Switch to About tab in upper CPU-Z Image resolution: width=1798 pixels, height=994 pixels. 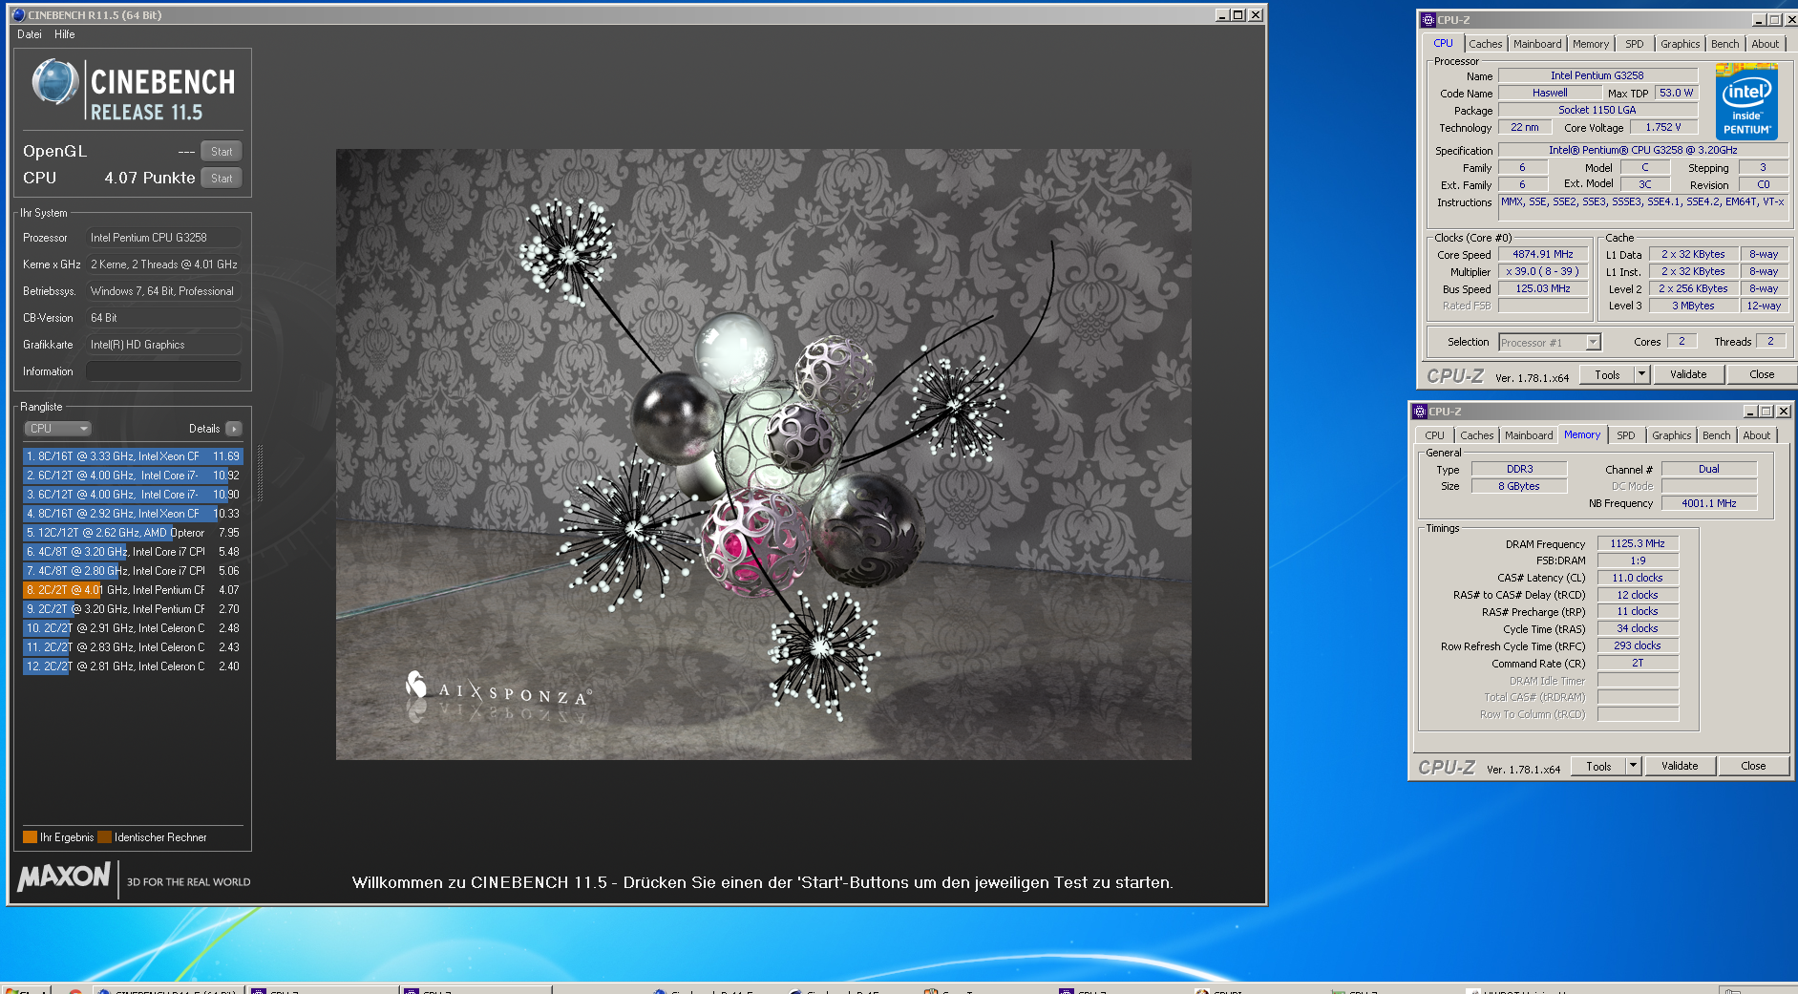(x=1765, y=44)
